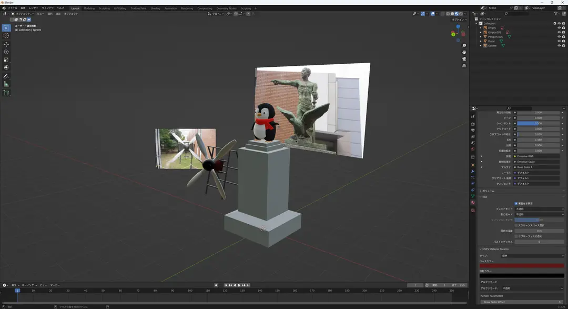This screenshot has width=568, height=309.
Task: Click the black emissive color swatch
Action: coord(522,276)
